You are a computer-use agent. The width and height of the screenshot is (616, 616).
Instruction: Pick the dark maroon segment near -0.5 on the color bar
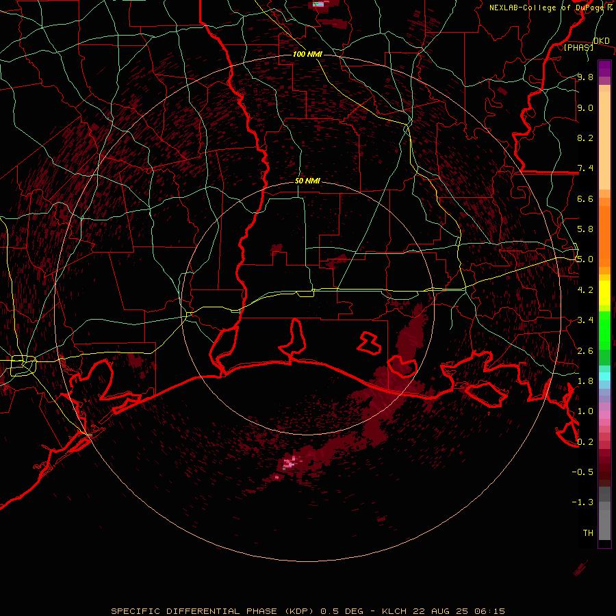click(x=604, y=472)
